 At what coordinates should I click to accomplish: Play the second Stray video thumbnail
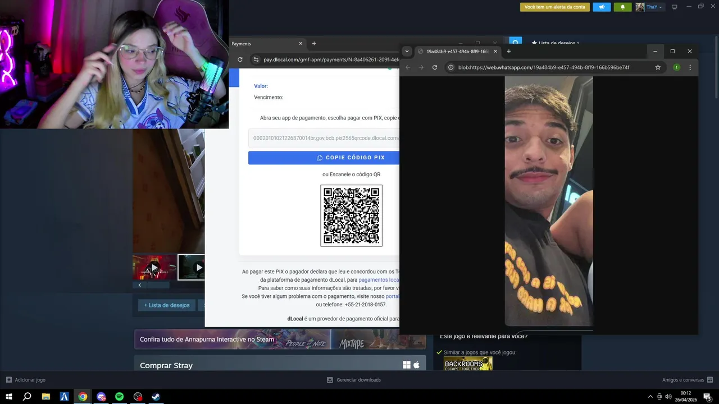click(x=192, y=268)
